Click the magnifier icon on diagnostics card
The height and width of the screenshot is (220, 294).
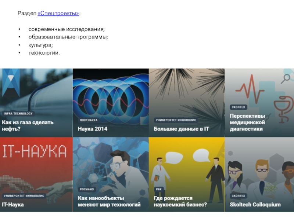point(286,78)
